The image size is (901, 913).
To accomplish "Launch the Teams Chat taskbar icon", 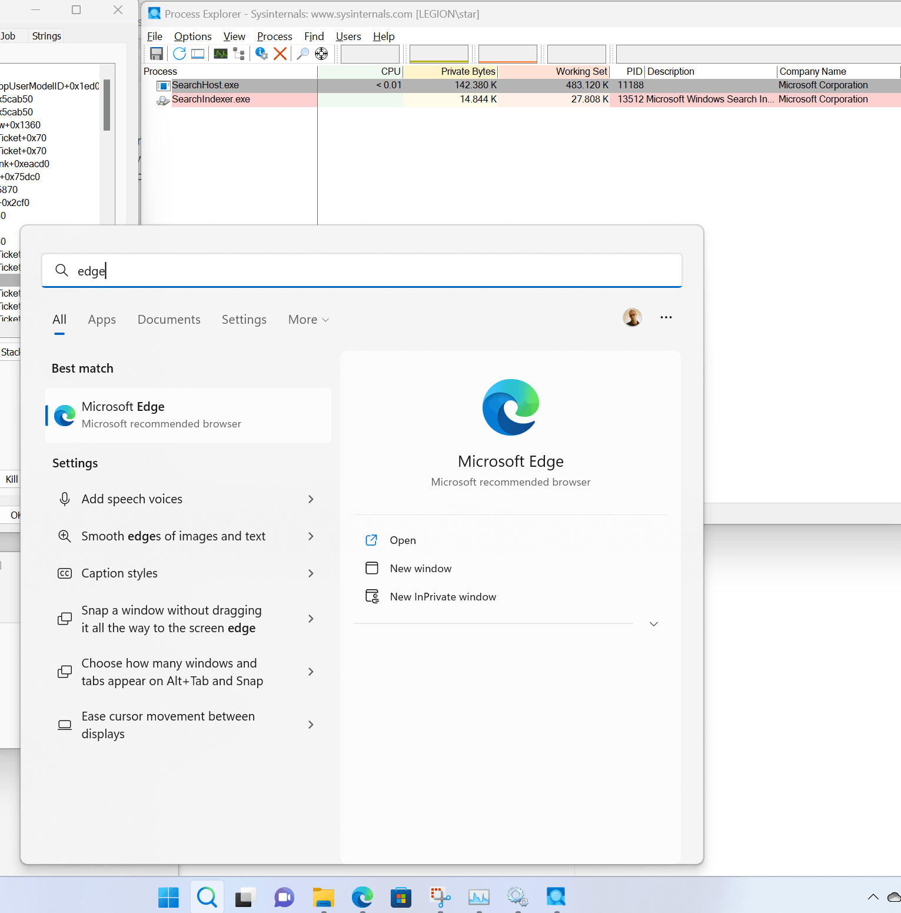I will coord(284,897).
